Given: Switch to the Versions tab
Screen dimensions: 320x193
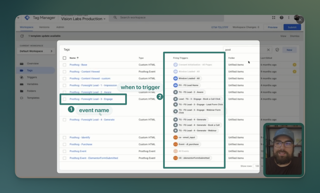Looking at the screenshot, I should click(x=44, y=27).
